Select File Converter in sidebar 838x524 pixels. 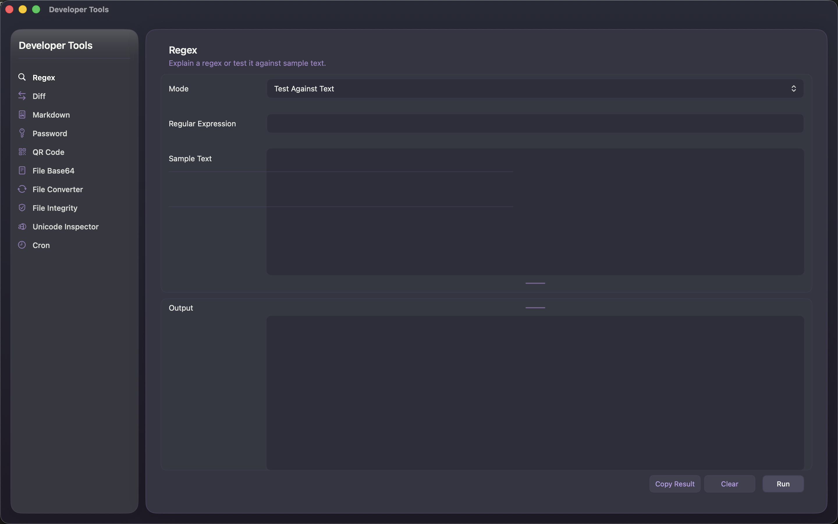(x=58, y=190)
